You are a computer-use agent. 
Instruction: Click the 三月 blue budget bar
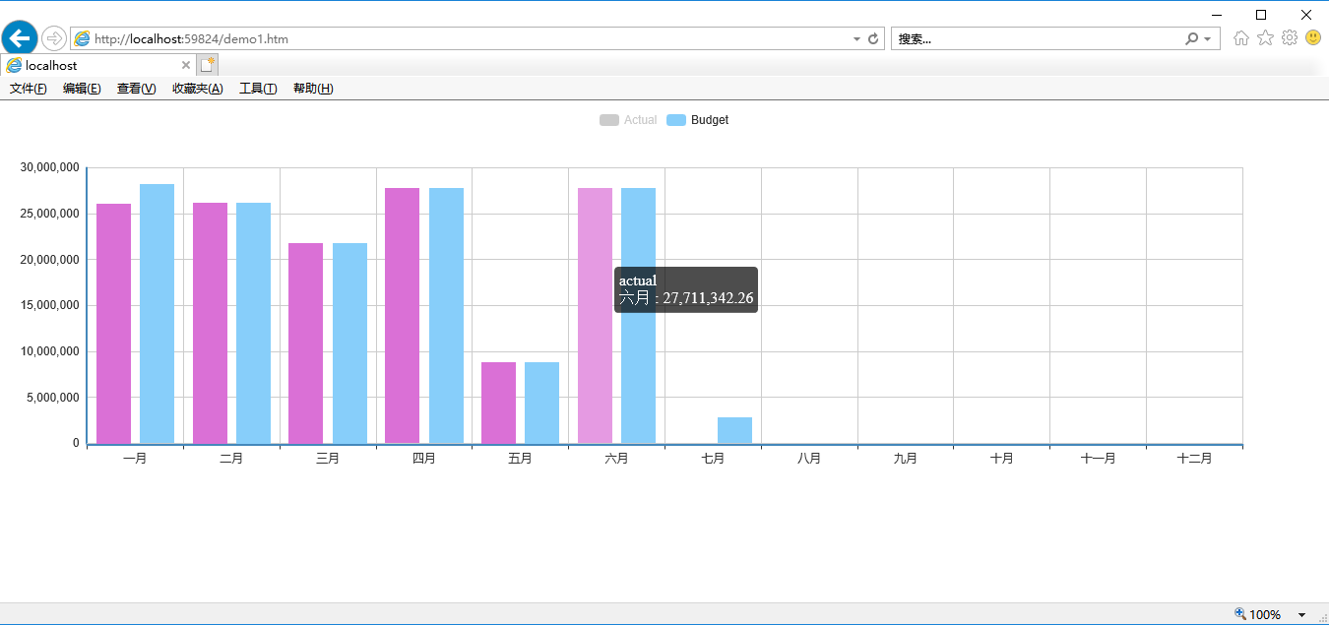coord(349,344)
